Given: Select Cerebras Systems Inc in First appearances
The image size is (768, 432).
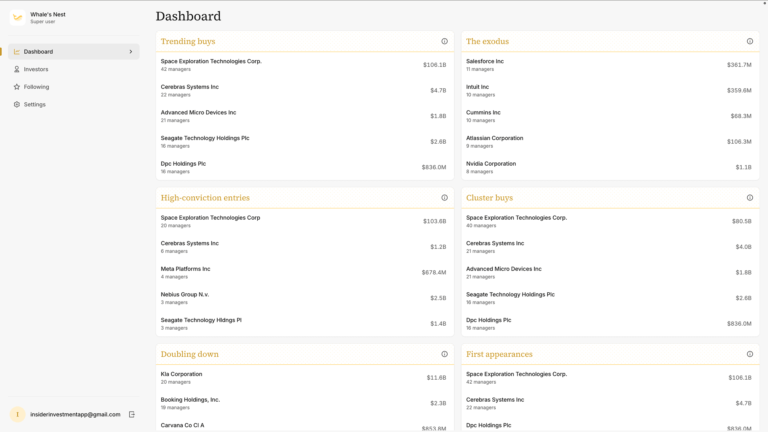Looking at the screenshot, I should pos(610,403).
